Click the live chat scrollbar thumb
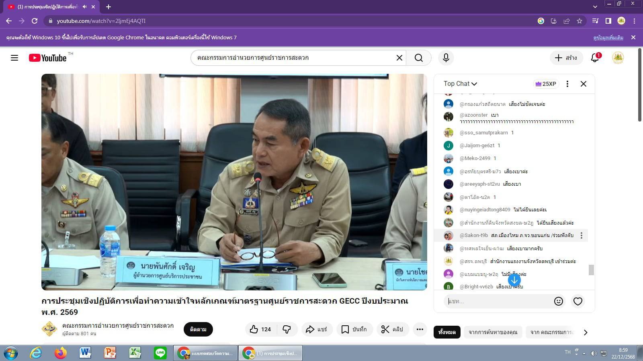This screenshot has width=643, height=361. (x=591, y=270)
